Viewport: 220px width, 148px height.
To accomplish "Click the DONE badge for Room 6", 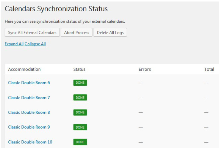I will coord(80,83).
